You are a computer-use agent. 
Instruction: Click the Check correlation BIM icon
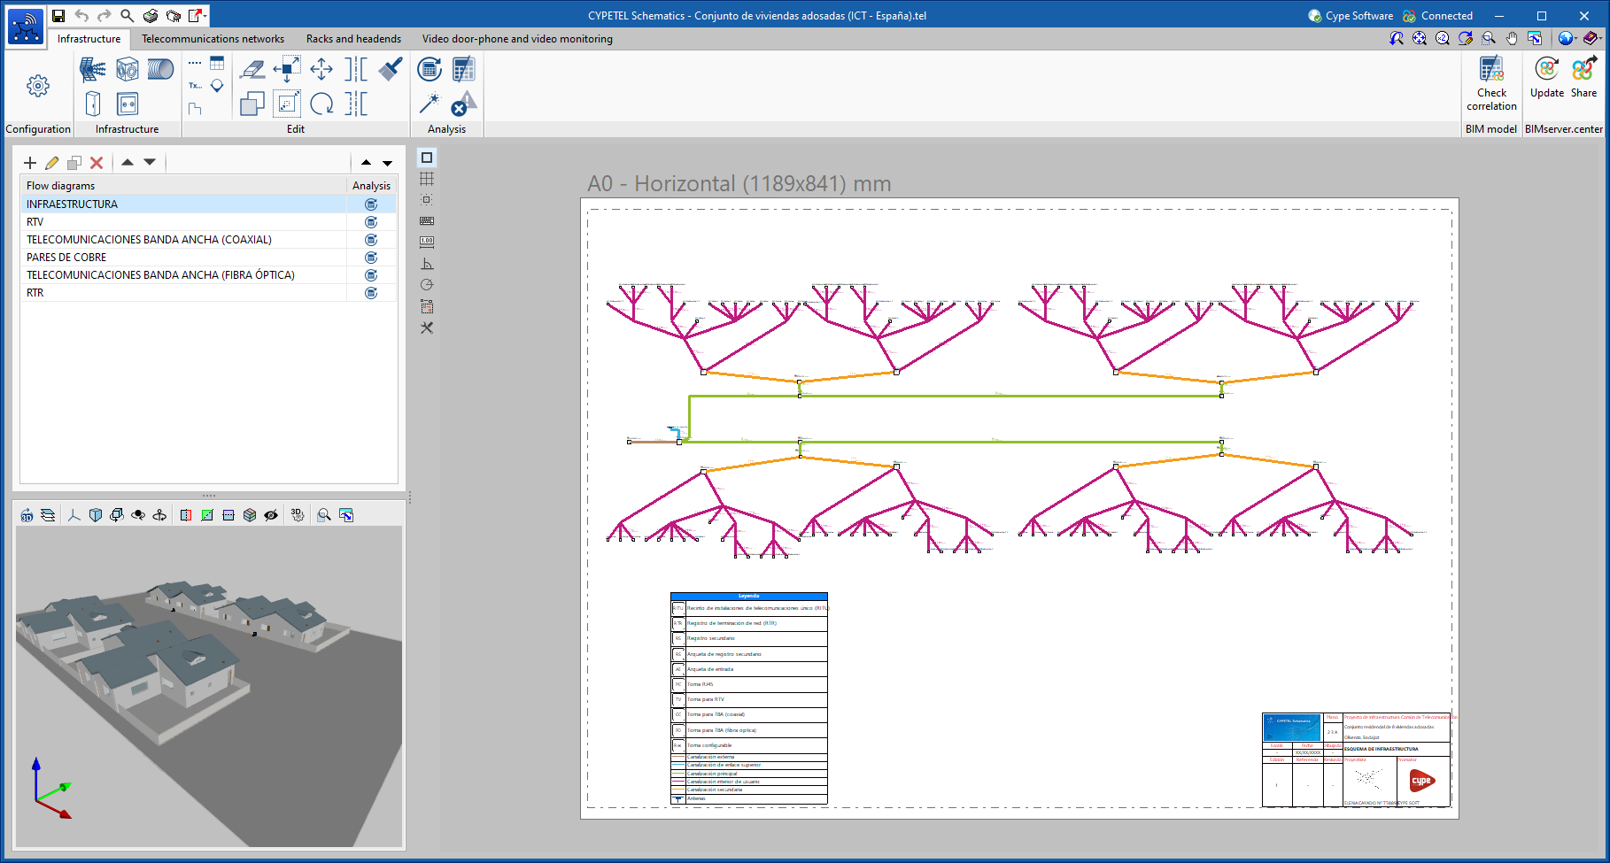(1491, 70)
